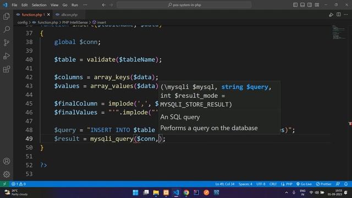Change encoding via UTF-8 status entry
Screen dimensions: 352x198
(261, 184)
